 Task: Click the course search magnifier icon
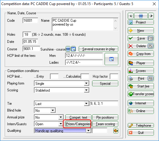coord(73,49)
